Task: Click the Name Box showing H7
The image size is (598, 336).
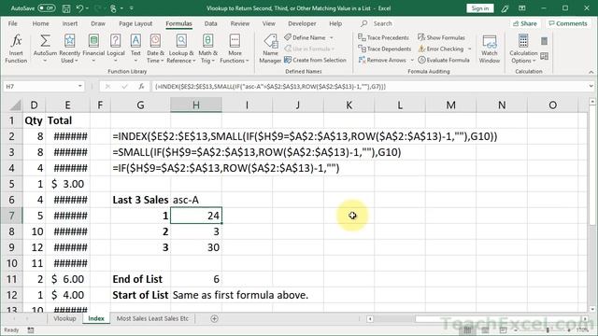Action: [40, 87]
